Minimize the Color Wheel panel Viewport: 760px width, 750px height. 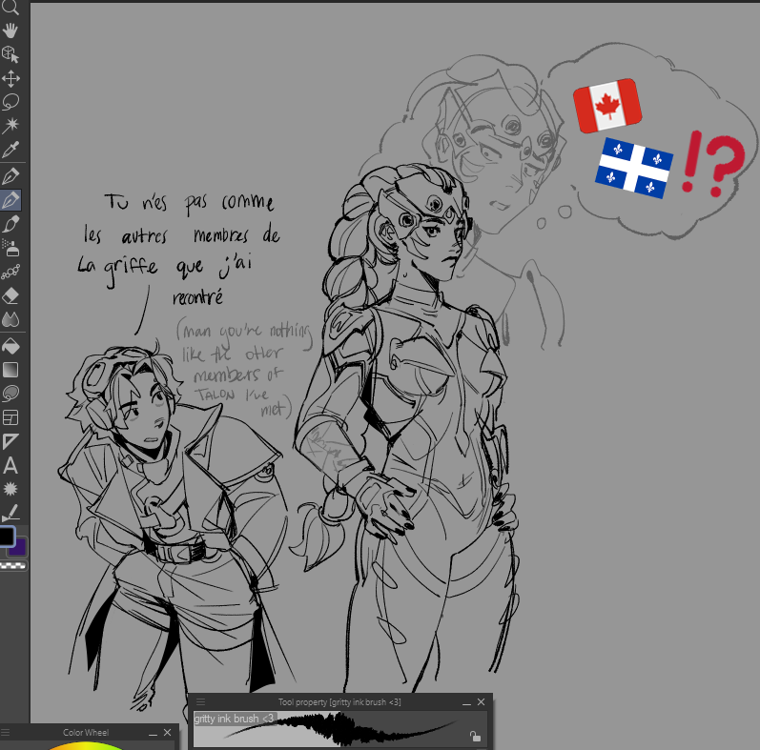(154, 733)
